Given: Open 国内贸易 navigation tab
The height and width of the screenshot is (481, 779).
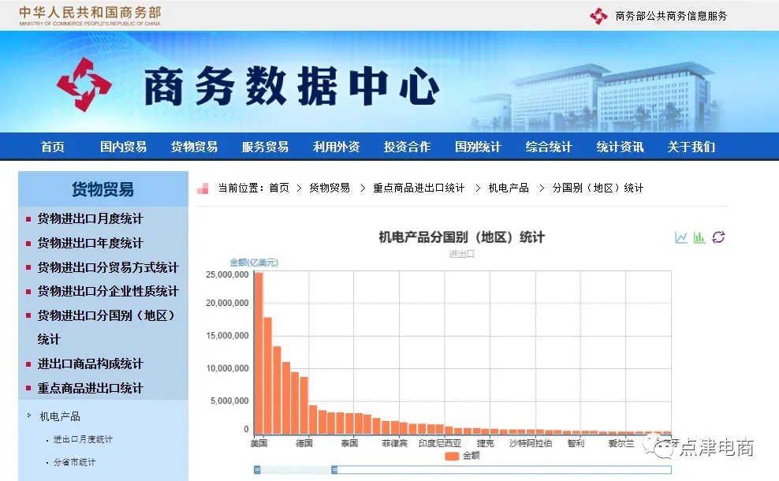Looking at the screenshot, I should tap(123, 147).
